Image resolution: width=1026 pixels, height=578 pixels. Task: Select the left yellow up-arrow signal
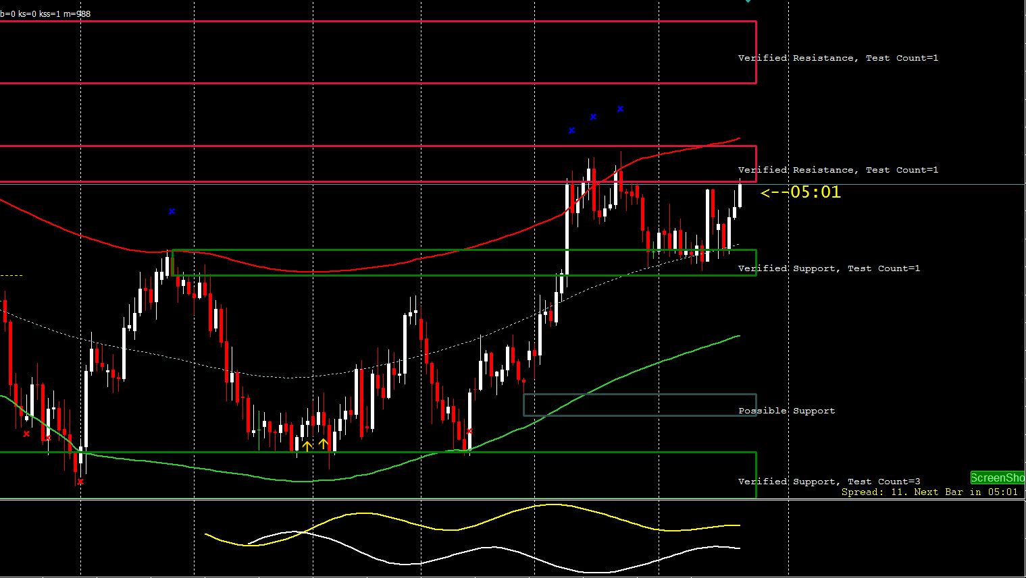click(x=307, y=445)
